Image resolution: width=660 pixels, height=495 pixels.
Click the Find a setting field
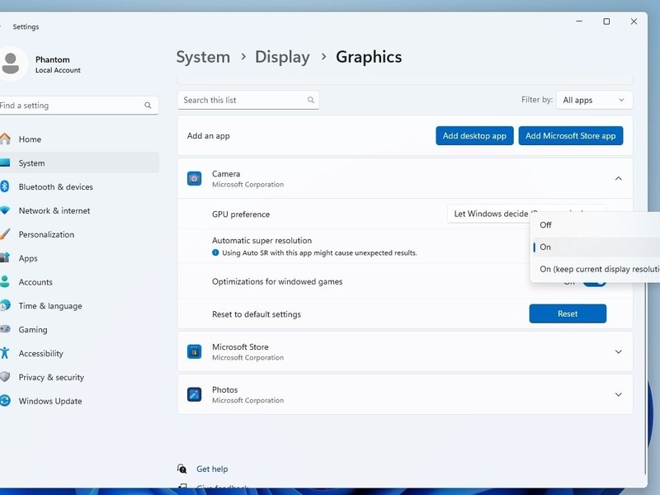(79, 106)
